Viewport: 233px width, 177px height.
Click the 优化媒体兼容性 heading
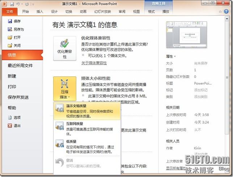96,38
